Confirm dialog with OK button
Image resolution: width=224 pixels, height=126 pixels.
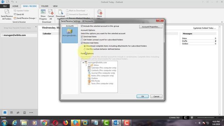[142, 97]
